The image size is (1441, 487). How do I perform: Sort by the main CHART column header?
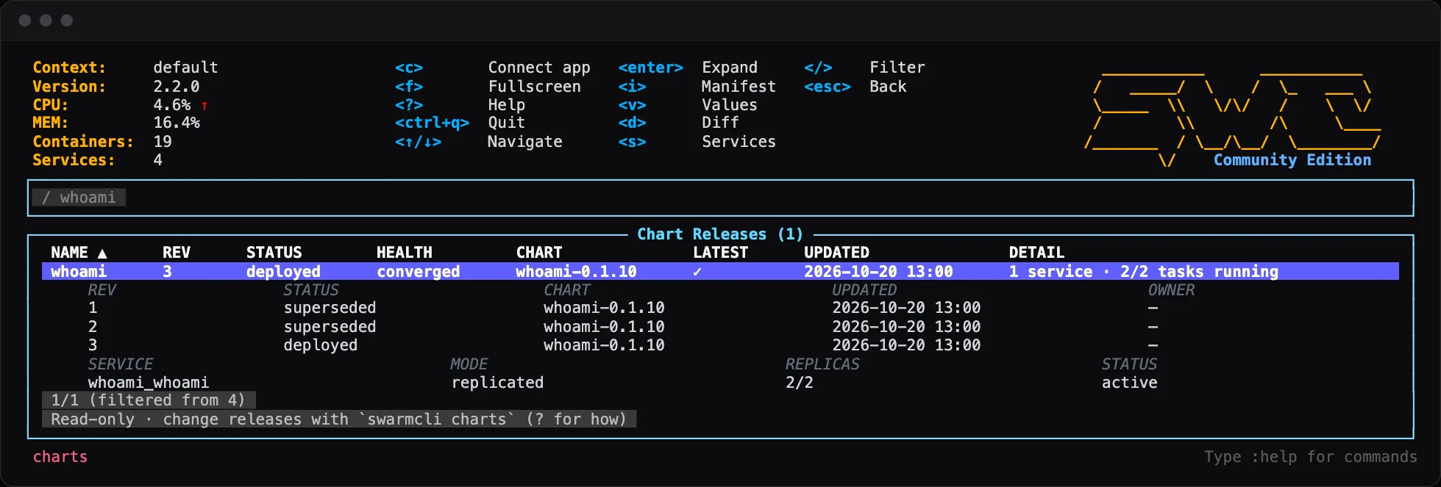tap(539, 253)
